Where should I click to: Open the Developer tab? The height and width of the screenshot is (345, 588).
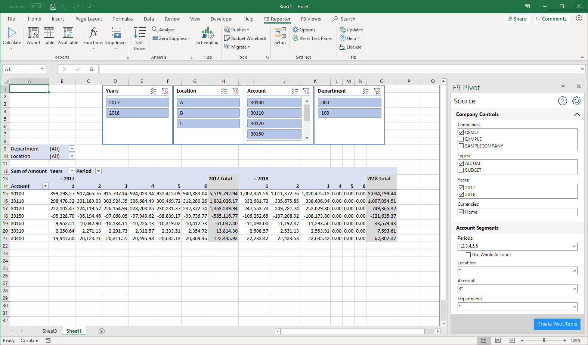tap(222, 19)
